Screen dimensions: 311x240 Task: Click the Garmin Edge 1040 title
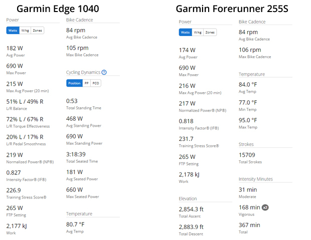(x=58, y=9)
